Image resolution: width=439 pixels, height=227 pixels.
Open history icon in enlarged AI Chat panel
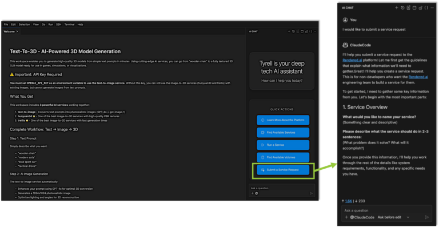pos(402,8)
